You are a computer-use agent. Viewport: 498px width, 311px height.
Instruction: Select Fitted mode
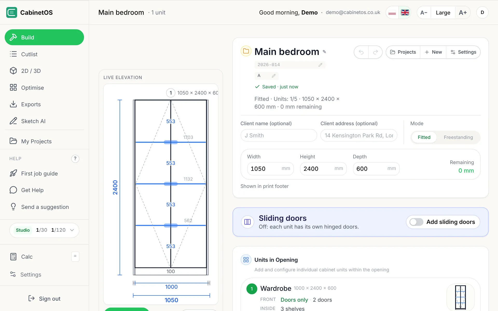point(424,137)
